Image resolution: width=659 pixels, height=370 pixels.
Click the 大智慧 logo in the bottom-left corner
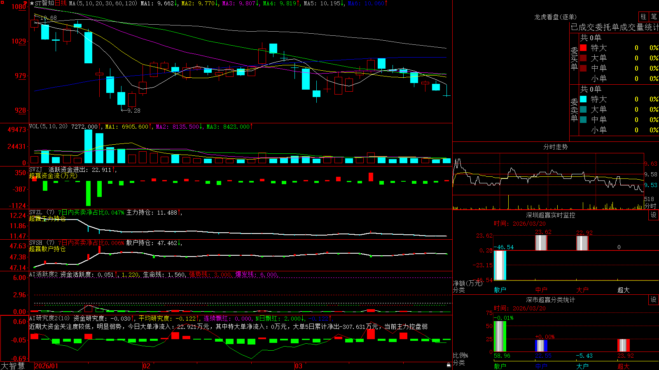[x=13, y=366]
